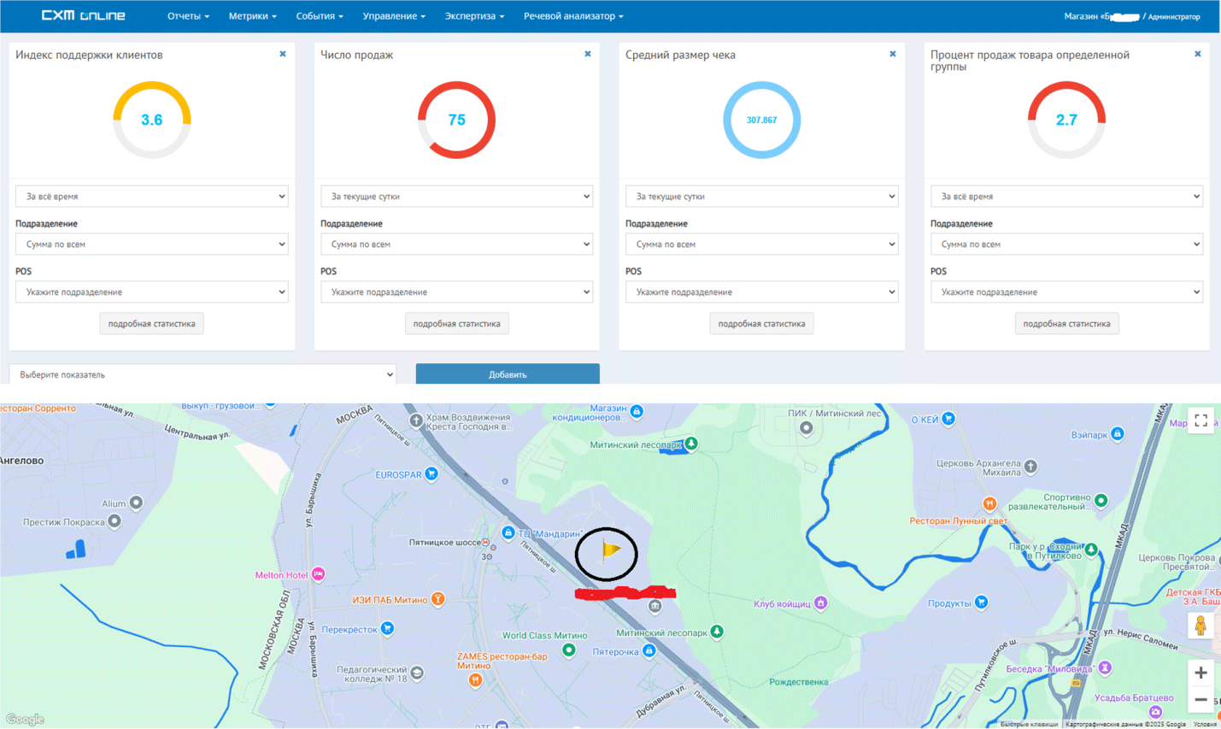Click the 3.6 support index gauge
Screen dimensions: 1221x729
(152, 120)
